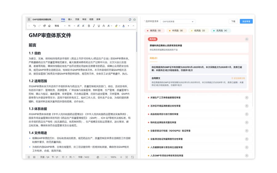Click the section indicator 节: 1/1
277x173 pixels.
click(55, 157)
